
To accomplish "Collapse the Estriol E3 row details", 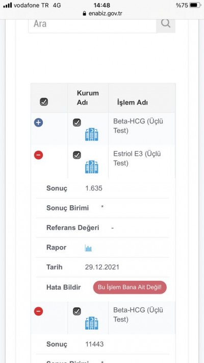I will pyautogui.click(x=38, y=155).
